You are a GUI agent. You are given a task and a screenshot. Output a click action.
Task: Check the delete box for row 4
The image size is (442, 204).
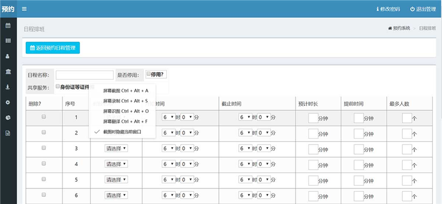44,163
